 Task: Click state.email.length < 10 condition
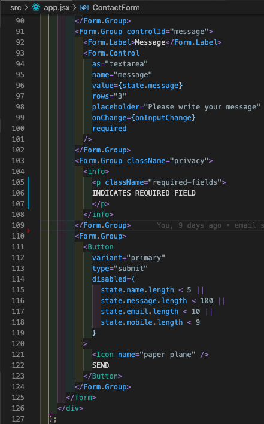[x=150, y=312]
